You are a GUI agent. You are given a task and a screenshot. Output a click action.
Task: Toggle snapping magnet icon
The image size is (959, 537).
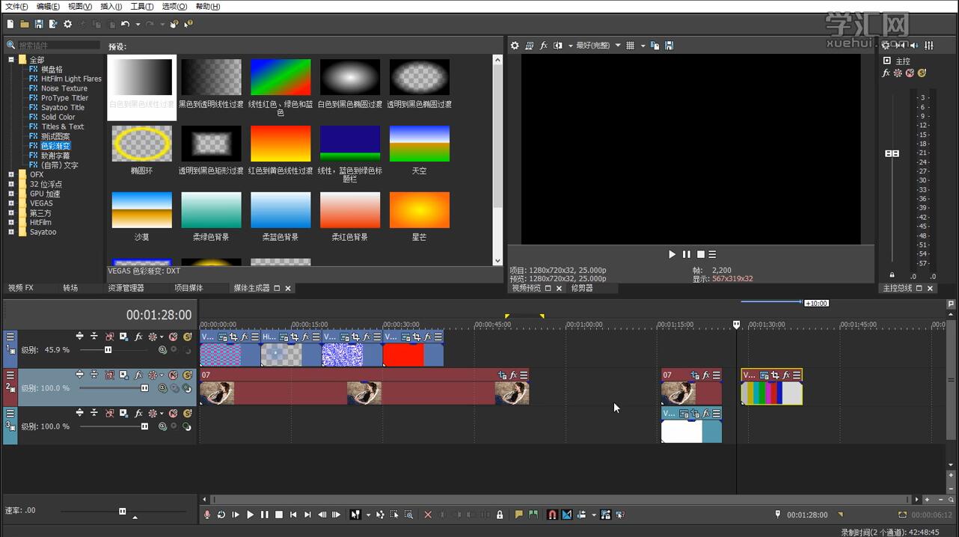[553, 515]
